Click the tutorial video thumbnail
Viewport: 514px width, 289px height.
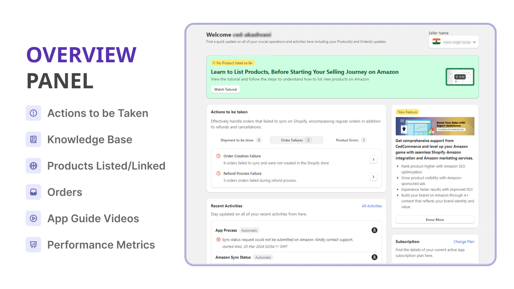point(460,77)
